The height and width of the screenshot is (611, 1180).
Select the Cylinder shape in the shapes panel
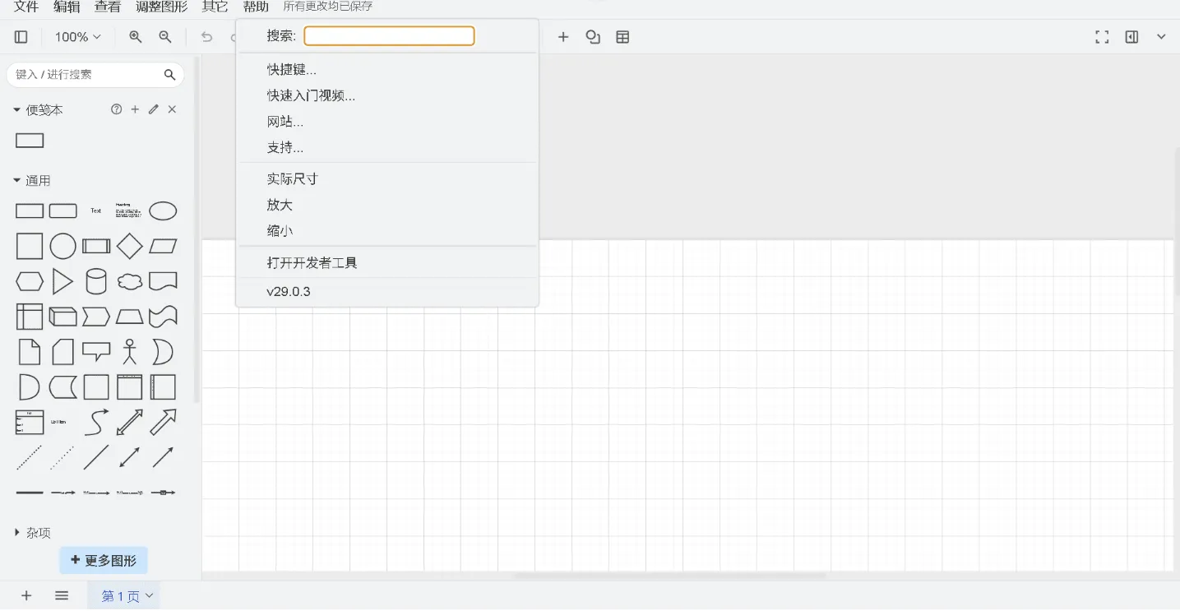coord(96,280)
